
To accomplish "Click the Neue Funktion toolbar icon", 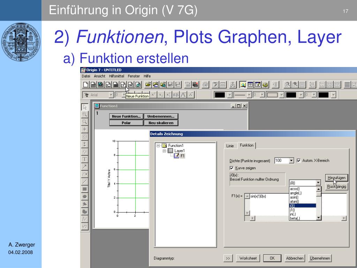I will [123, 85].
